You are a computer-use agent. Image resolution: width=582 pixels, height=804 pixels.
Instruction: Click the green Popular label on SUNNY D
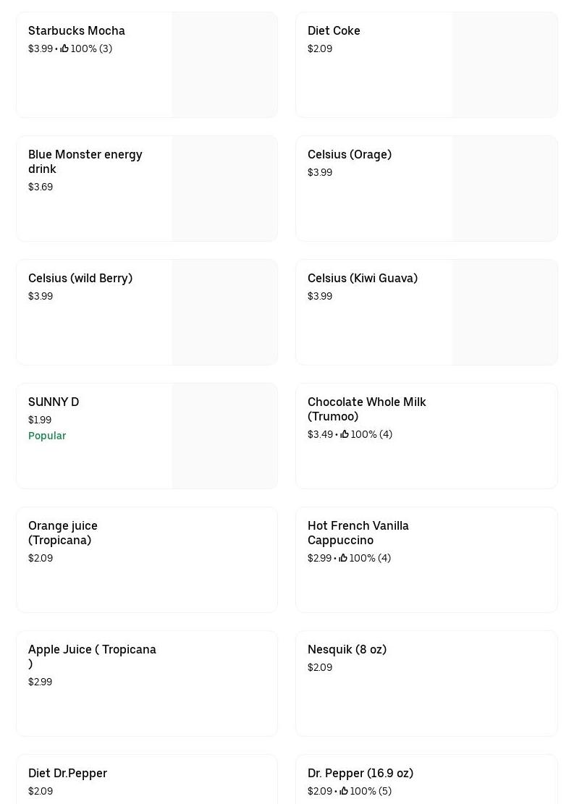47,436
